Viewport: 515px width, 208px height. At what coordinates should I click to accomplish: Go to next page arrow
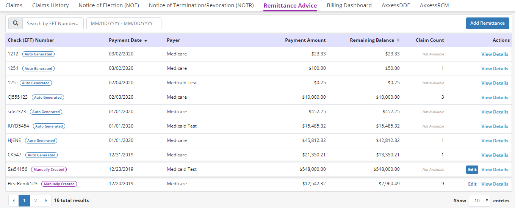point(46,201)
